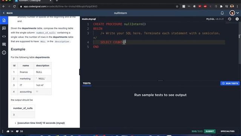Click browser back arrow
The height and width of the screenshot is (136, 241).
(x=4, y=6)
